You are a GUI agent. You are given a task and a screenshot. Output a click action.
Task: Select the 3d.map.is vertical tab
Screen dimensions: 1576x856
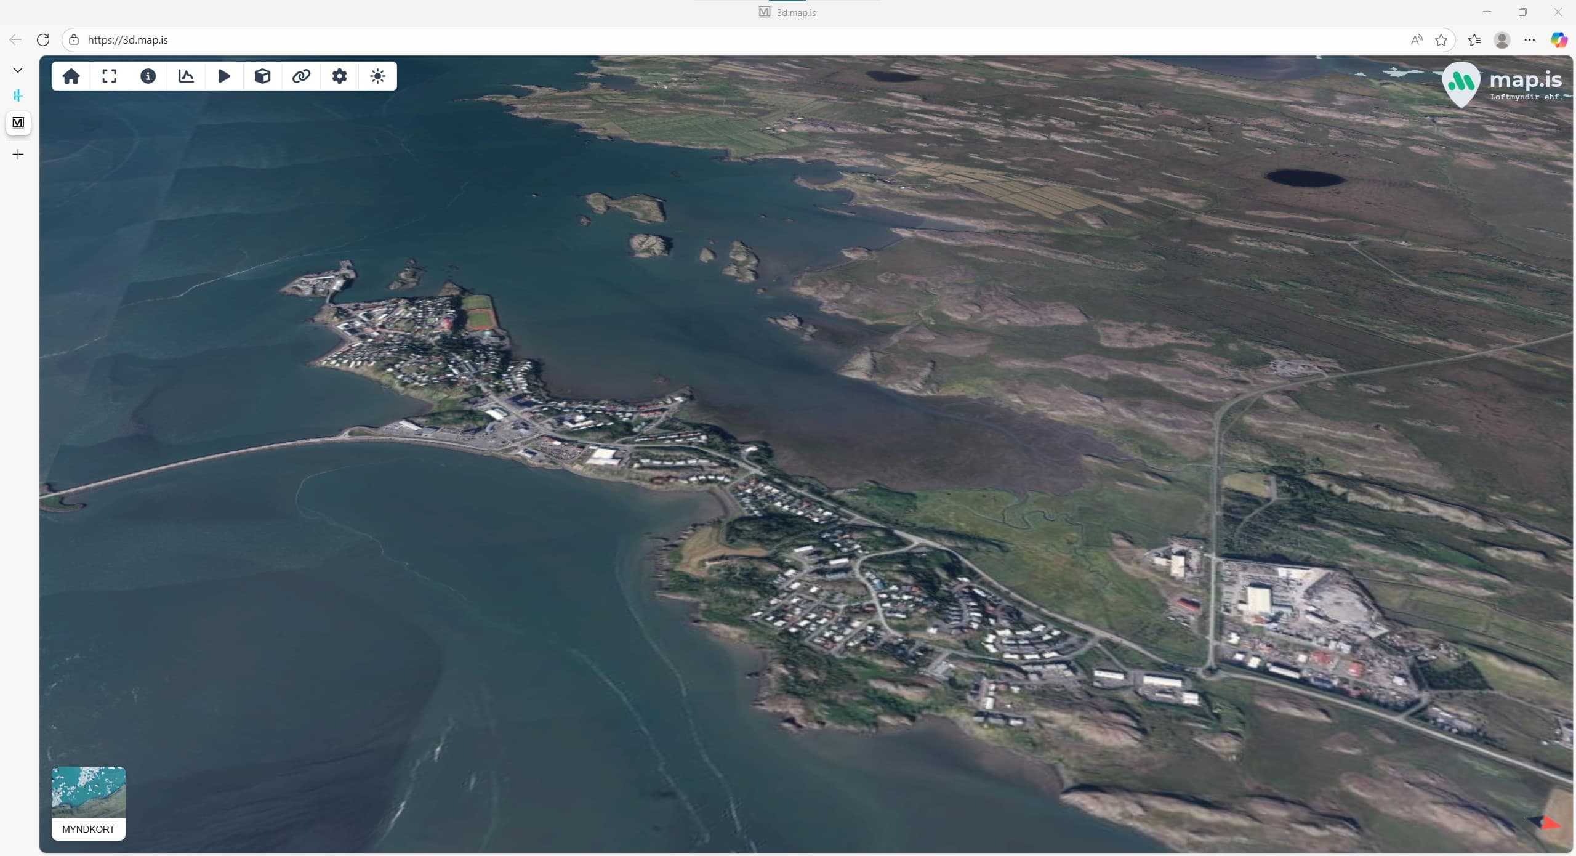[18, 123]
